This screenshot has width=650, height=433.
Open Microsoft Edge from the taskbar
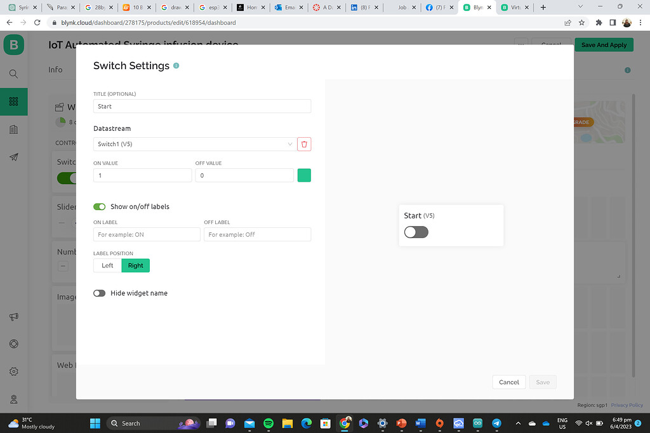click(x=307, y=423)
